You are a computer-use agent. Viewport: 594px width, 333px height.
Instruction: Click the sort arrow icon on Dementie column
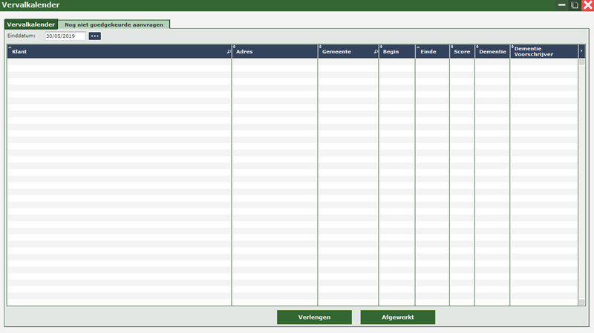click(477, 47)
